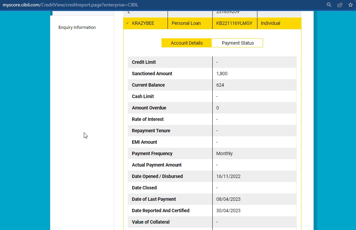
Task: Click the share page icon in address bar
Action: pyautogui.click(x=340, y=5)
